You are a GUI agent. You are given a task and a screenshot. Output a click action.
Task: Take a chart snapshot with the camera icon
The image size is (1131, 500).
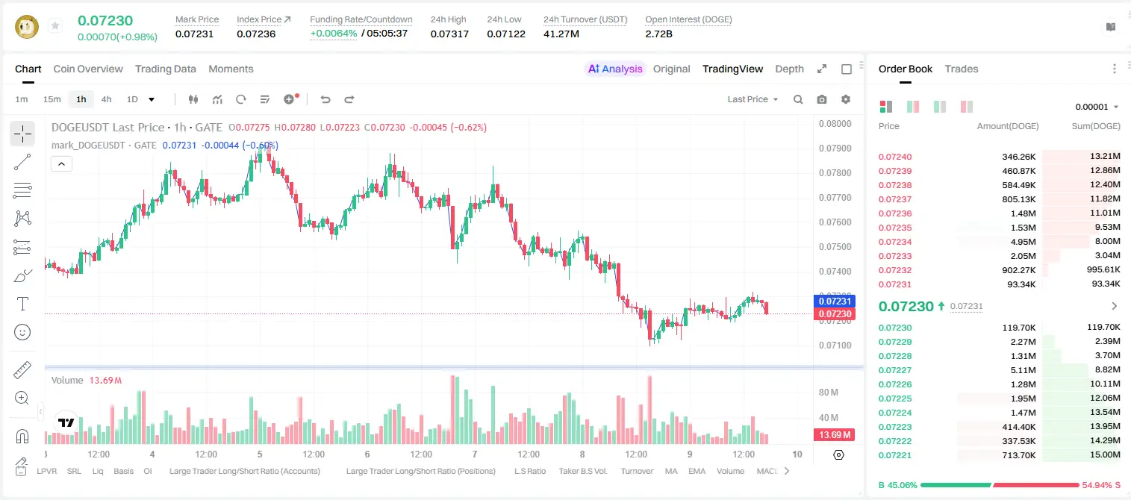click(x=822, y=99)
